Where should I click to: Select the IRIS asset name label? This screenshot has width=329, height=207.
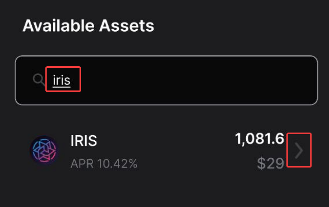click(83, 141)
